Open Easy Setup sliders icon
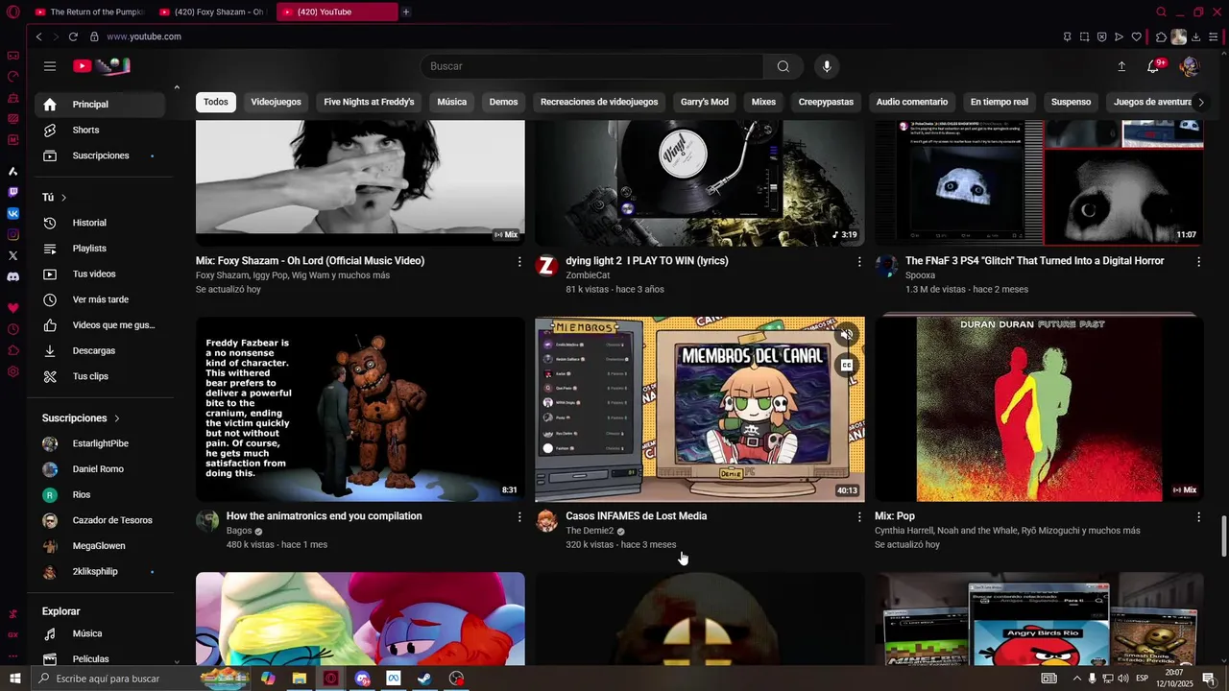The height and width of the screenshot is (691, 1229). pos(1215,36)
